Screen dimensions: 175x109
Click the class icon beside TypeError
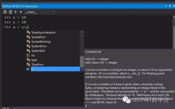[28, 65]
